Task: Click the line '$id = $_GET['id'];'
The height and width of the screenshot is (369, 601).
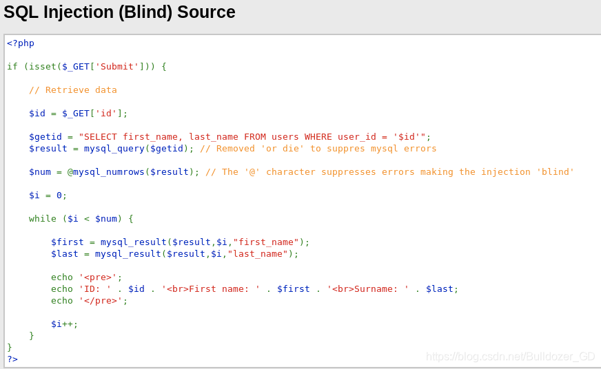Action: (78, 114)
